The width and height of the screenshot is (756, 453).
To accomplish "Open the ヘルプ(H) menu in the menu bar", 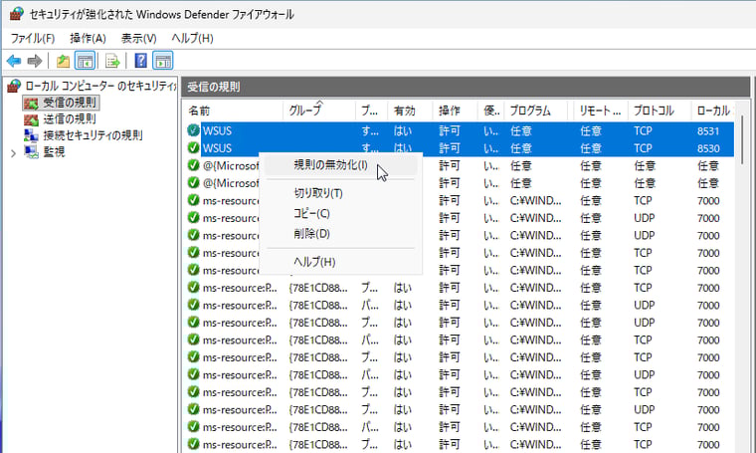I will tap(192, 38).
